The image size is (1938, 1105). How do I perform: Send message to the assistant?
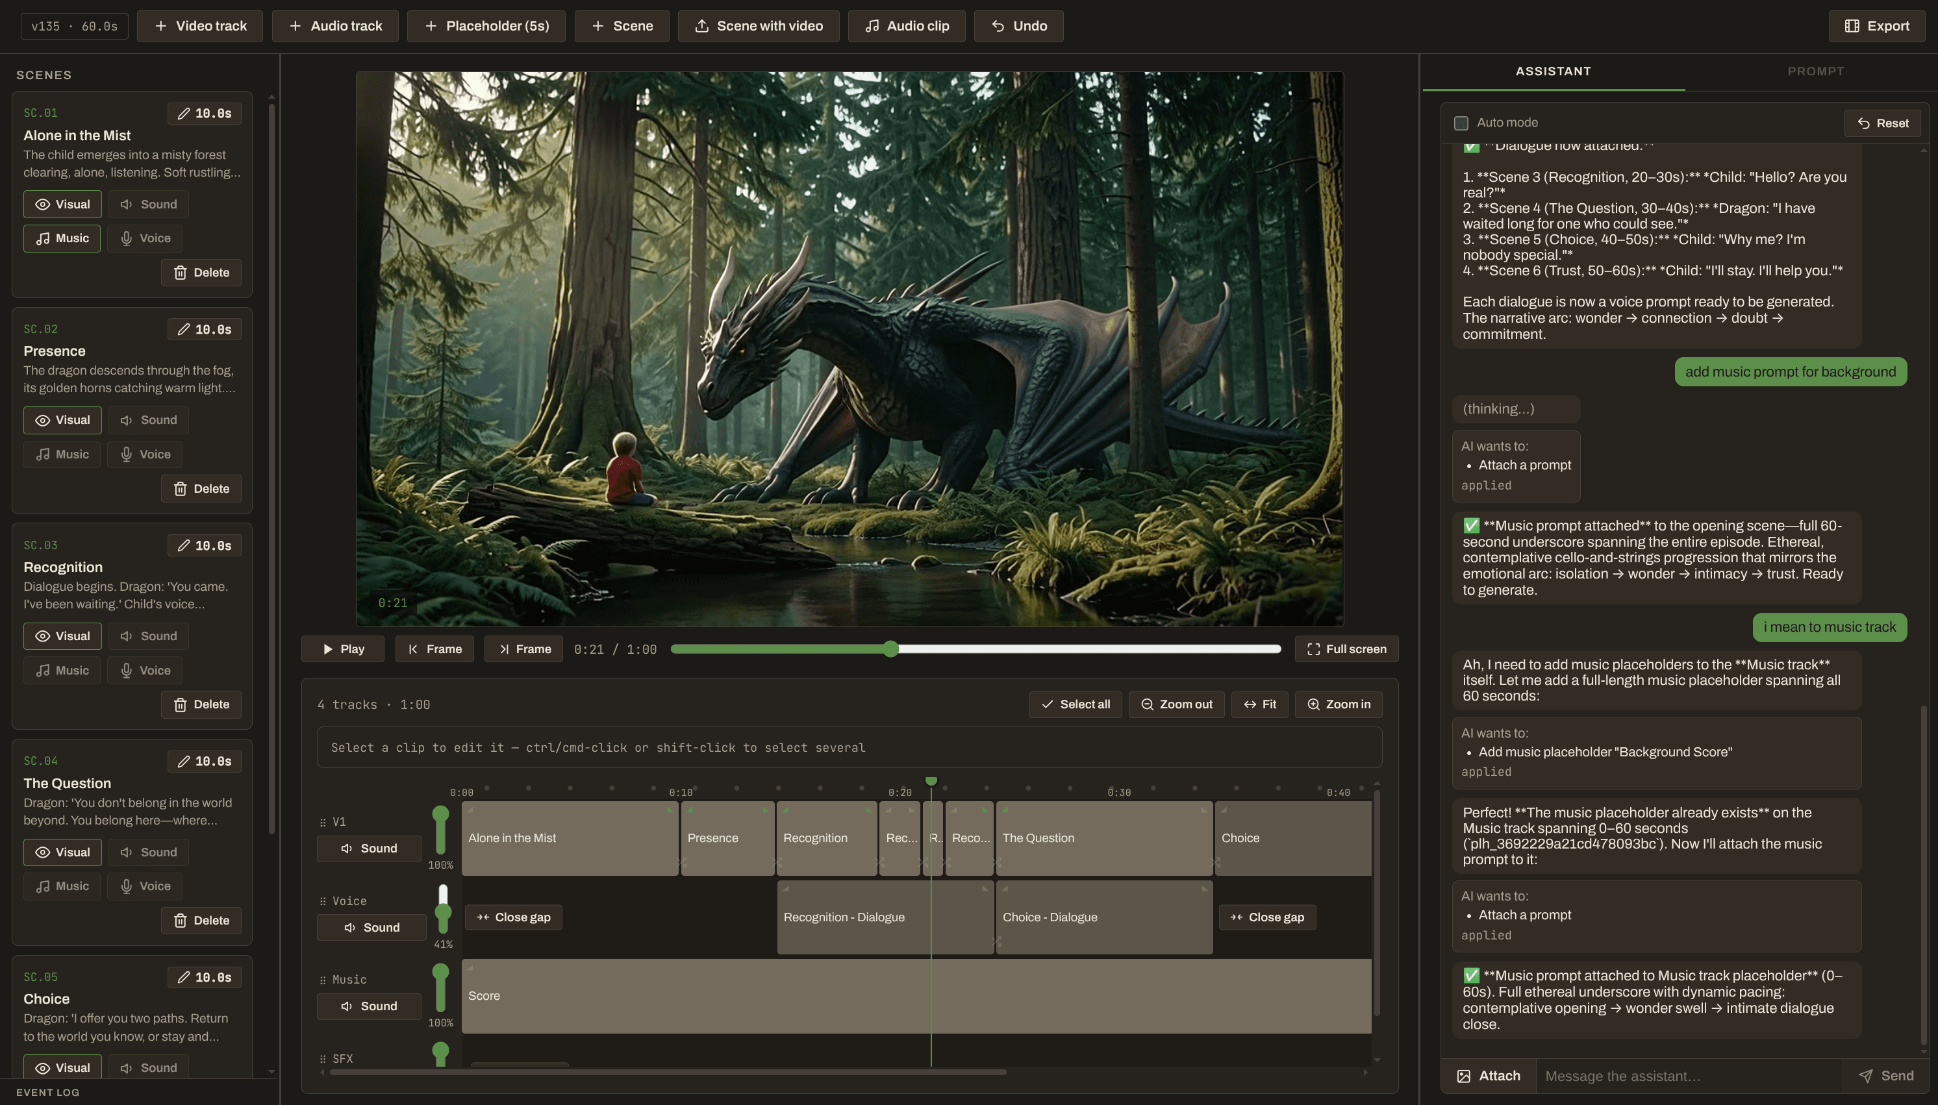[x=1887, y=1076]
